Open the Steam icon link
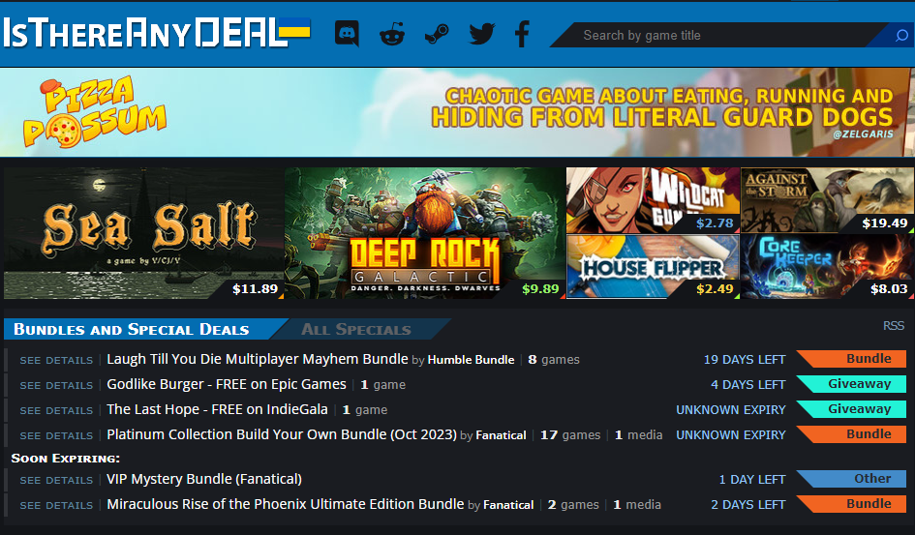Screen dimensions: 915x535 click(437, 34)
